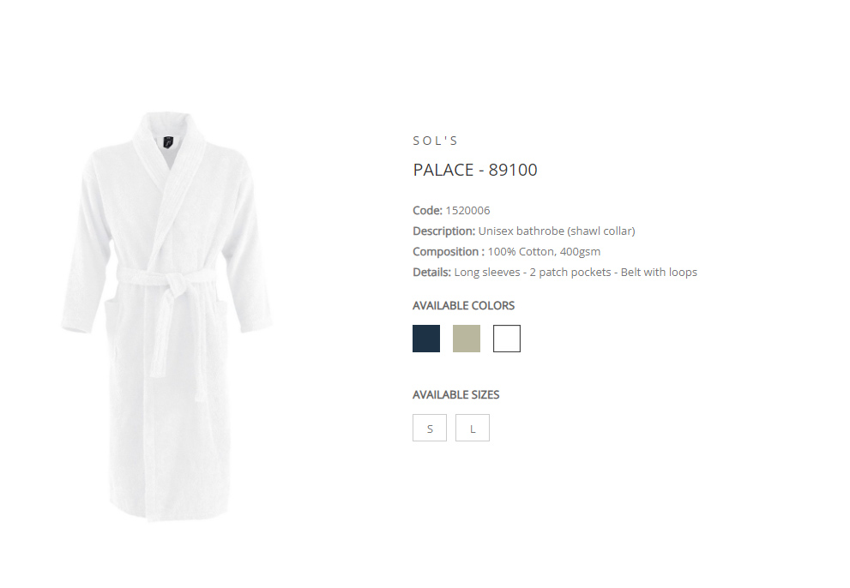Pick the white color swatch
Screen dimensions: 850x588
pyautogui.click(x=507, y=339)
